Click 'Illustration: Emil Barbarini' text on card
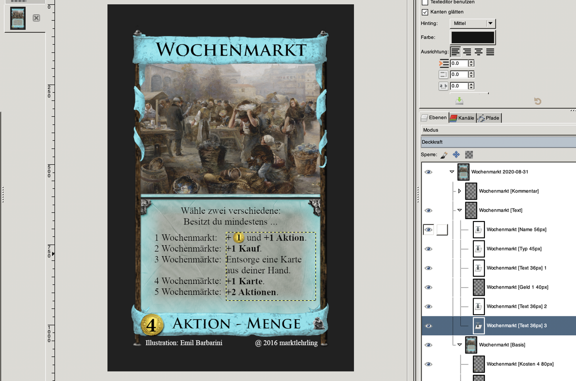Screen dimensions: 576x381 coord(184,343)
